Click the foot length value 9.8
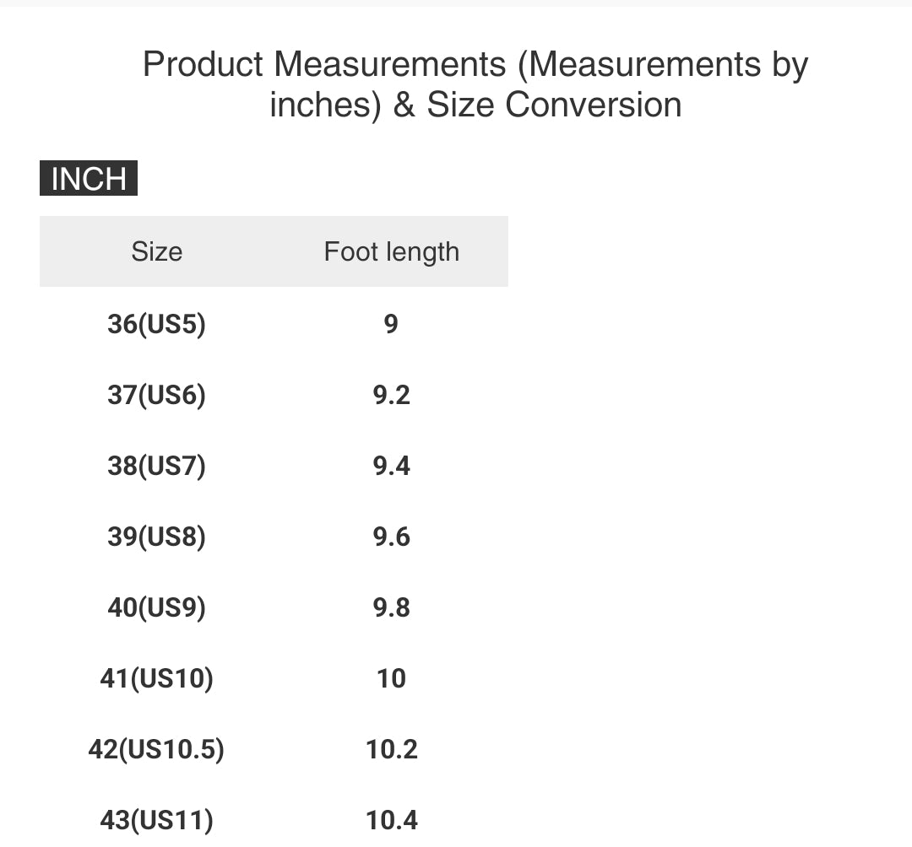912x847 pixels. pos(392,607)
